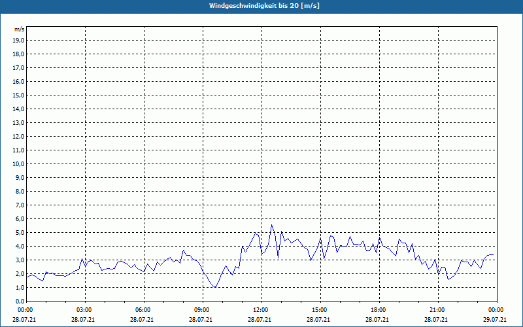
Task: Click the 09:00 time marker label
Action: [201, 310]
